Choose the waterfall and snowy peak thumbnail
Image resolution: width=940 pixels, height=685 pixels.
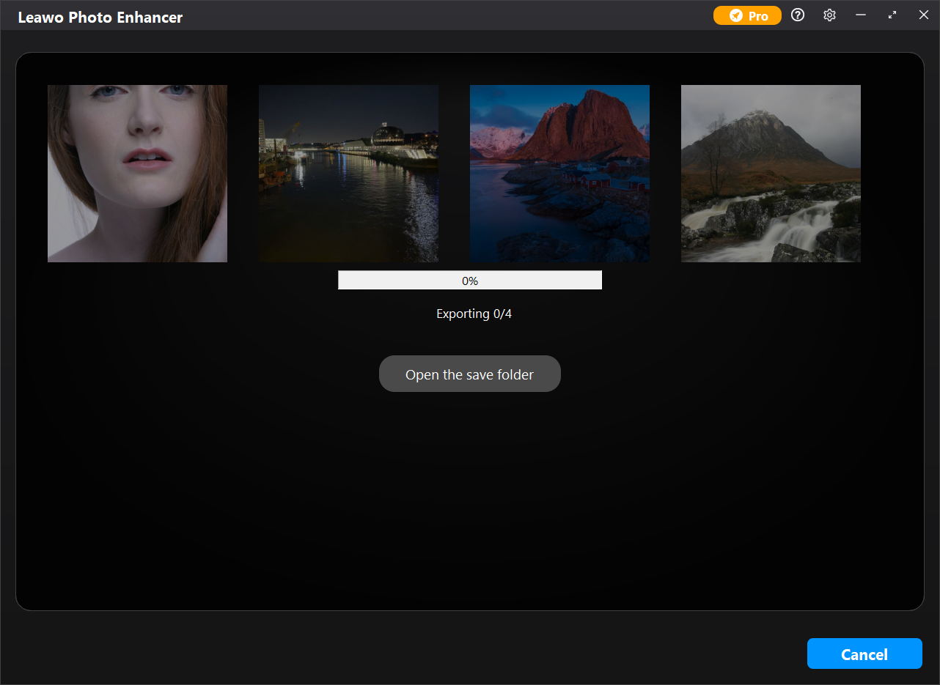pyautogui.click(x=771, y=174)
